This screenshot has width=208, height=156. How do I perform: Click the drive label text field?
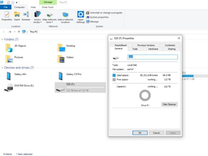point(152,57)
